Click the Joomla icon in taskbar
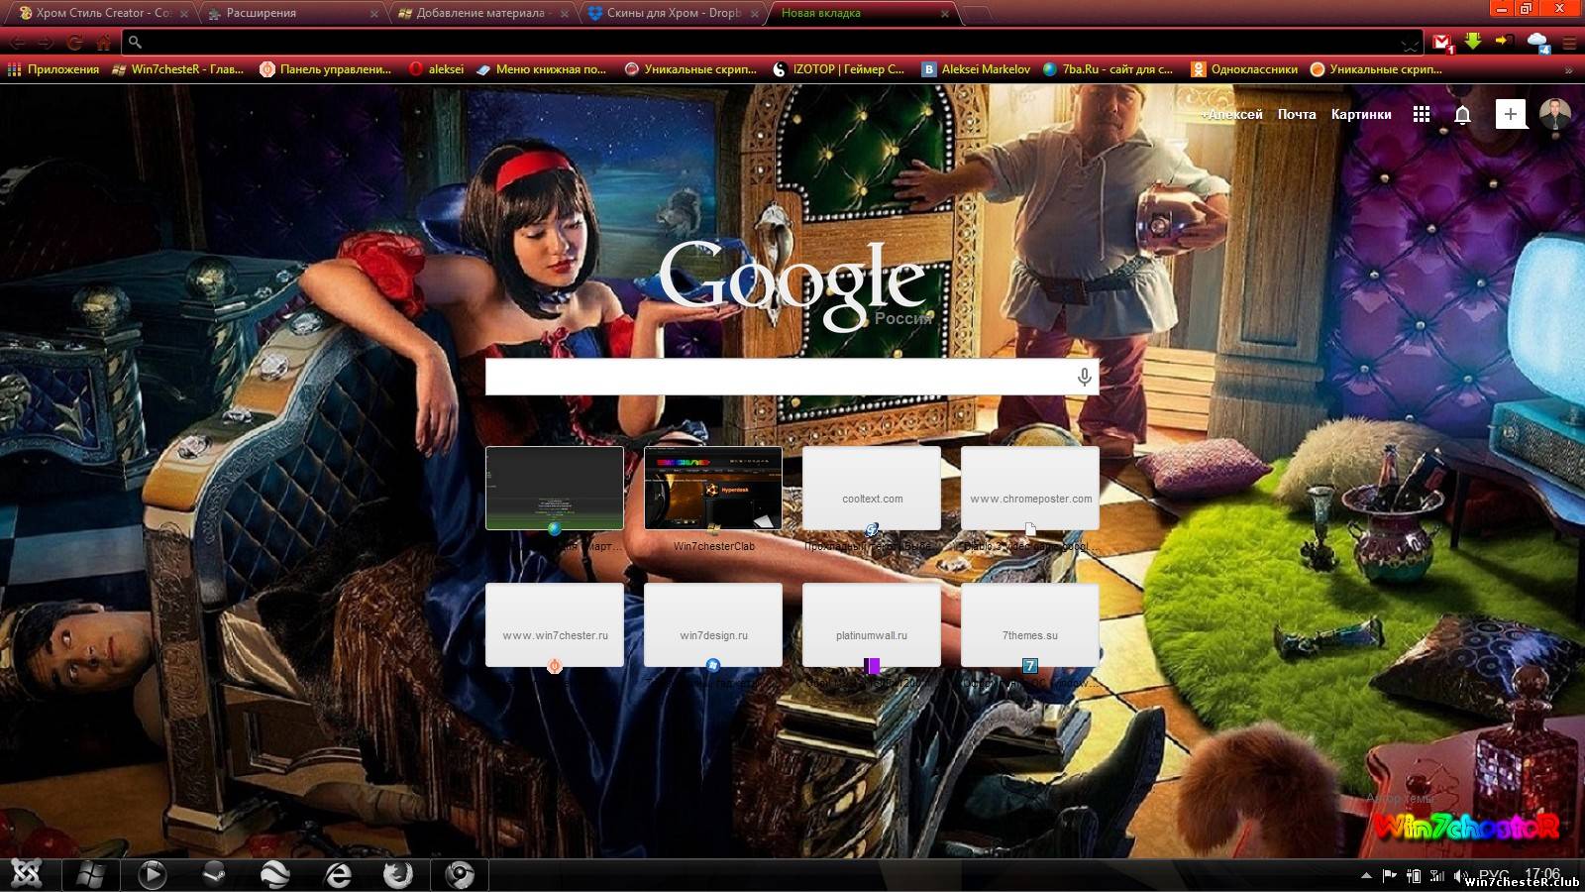 (26, 874)
